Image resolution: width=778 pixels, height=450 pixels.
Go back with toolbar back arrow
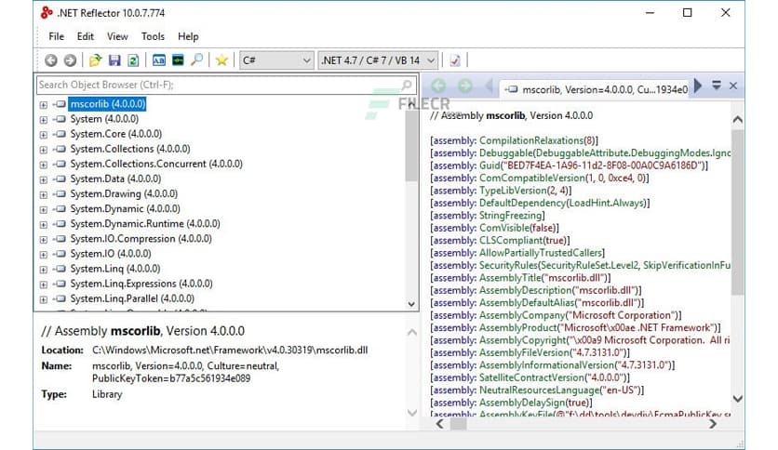point(50,60)
